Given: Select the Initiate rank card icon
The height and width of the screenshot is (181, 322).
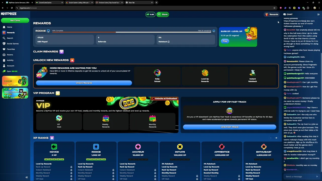Looking at the screenshot, I should point(180,147).
